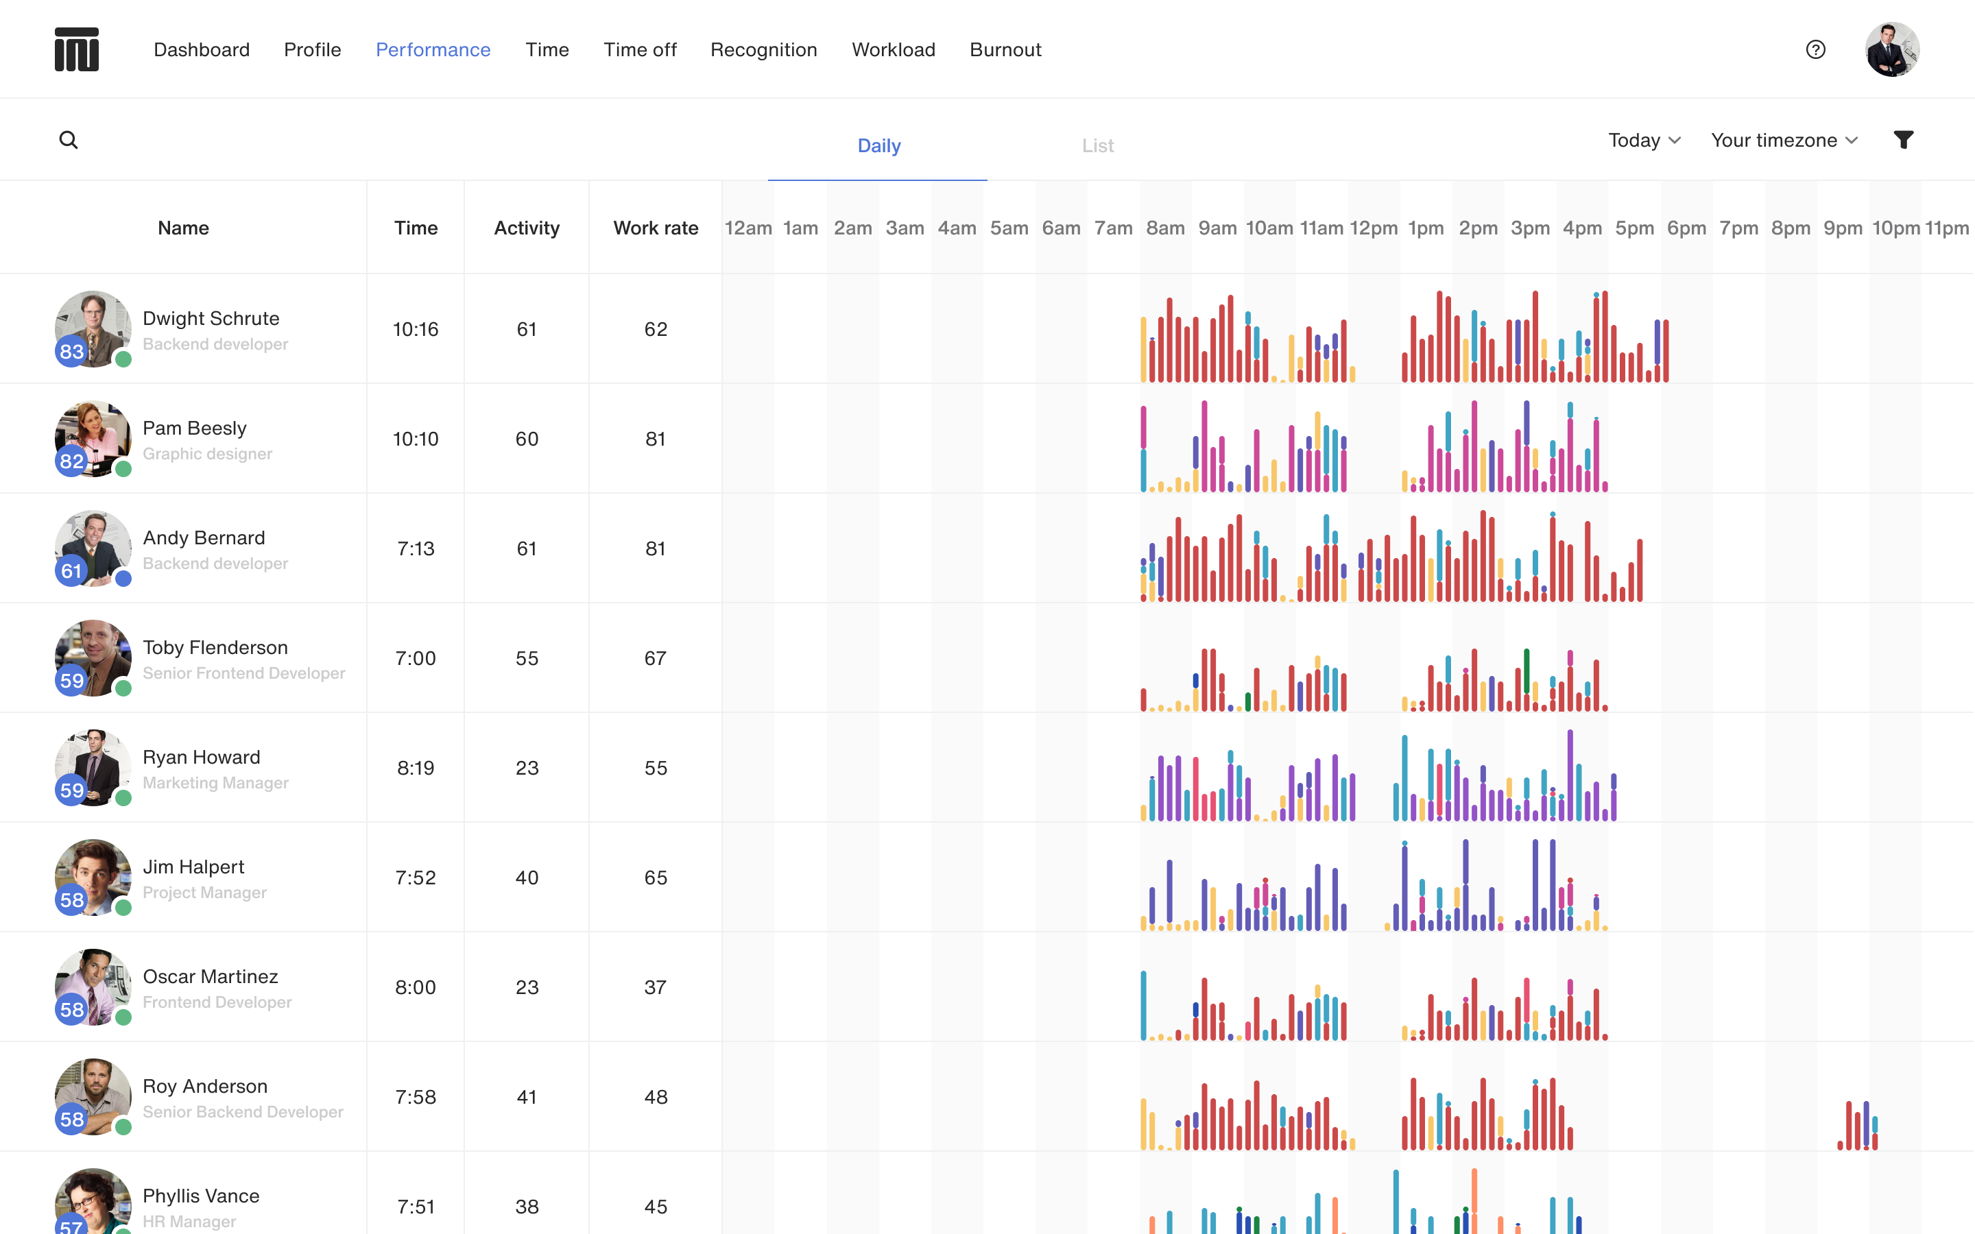Open Jim Halpert's name link
The width and height of the screenshot is (1975, 1234).
pyautogui.click(x=193, y=866)
